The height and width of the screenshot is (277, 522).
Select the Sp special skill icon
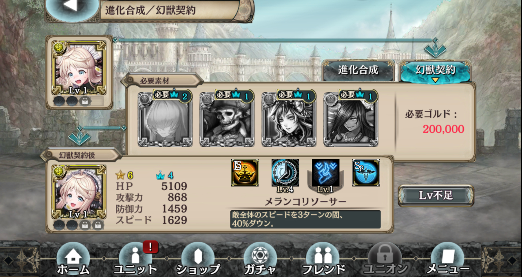366,173
